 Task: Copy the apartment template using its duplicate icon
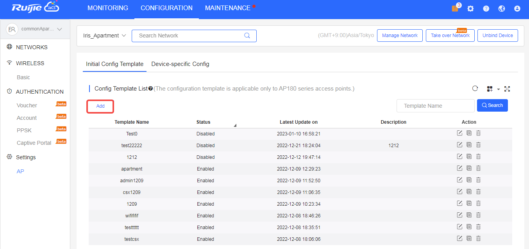[469, 168]
